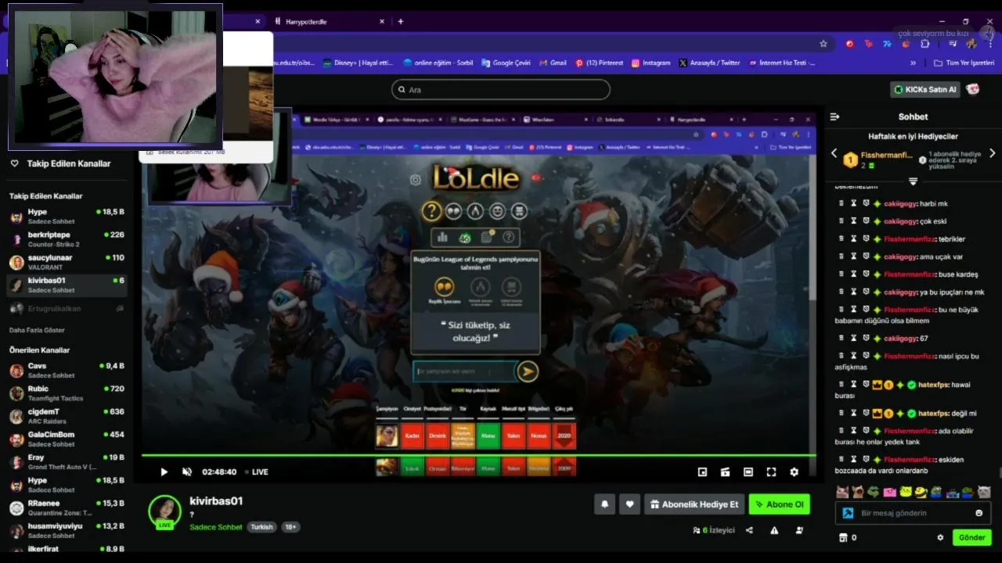Open the user icon next to the report icon
The width and height of the screenshot is (1002, 563).
coord(799,530)
